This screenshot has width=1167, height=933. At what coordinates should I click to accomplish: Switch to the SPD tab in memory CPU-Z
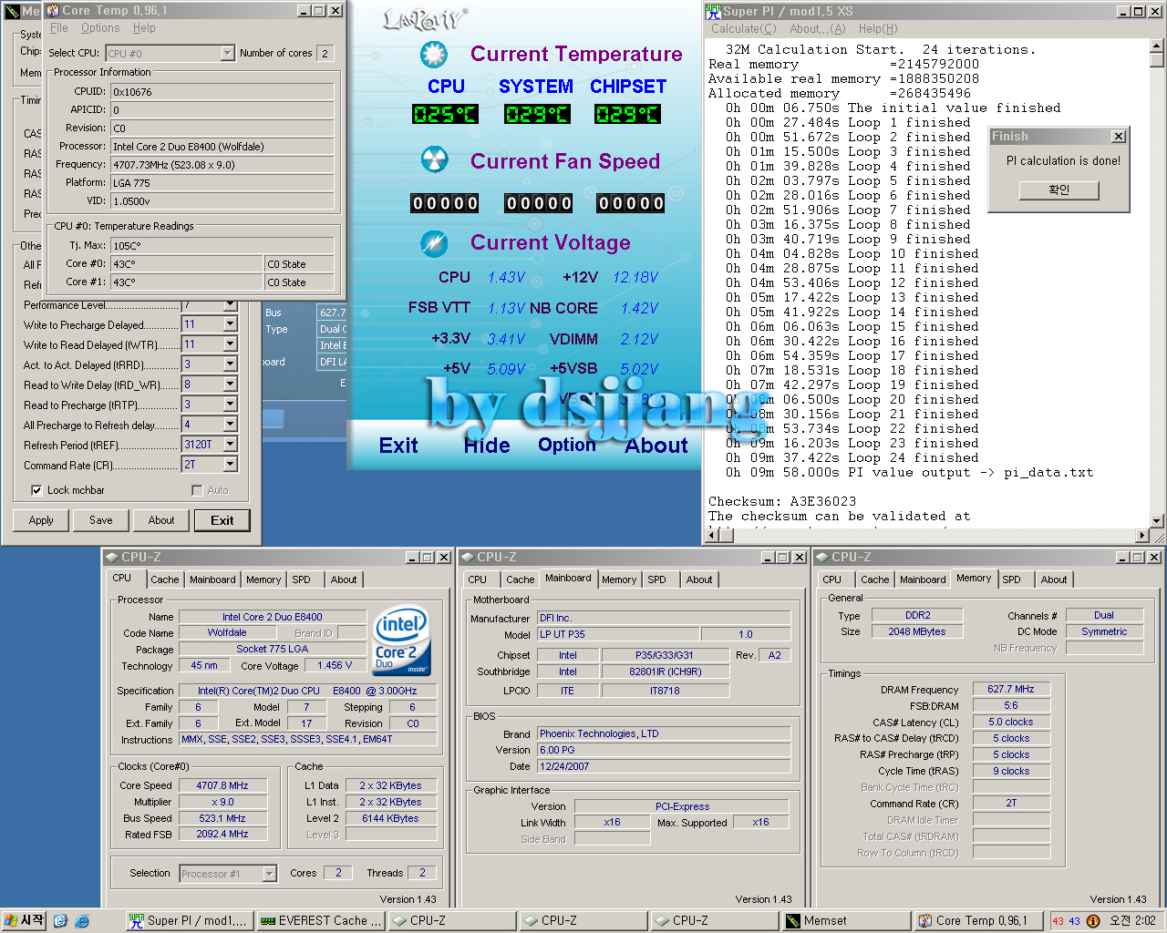(1011, 579)
